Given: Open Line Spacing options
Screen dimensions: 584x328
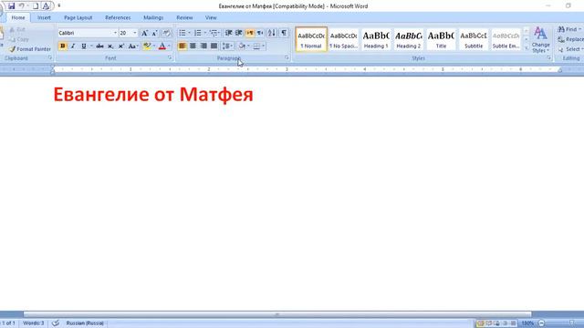Looking at the screenshot, I should pyautogui.click(x=227, y=46).
